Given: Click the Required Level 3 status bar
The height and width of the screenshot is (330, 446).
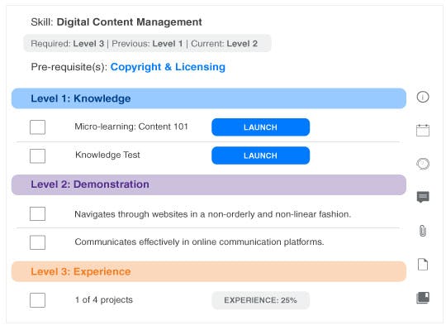Looking at the screenshot, I should (147, 43).
